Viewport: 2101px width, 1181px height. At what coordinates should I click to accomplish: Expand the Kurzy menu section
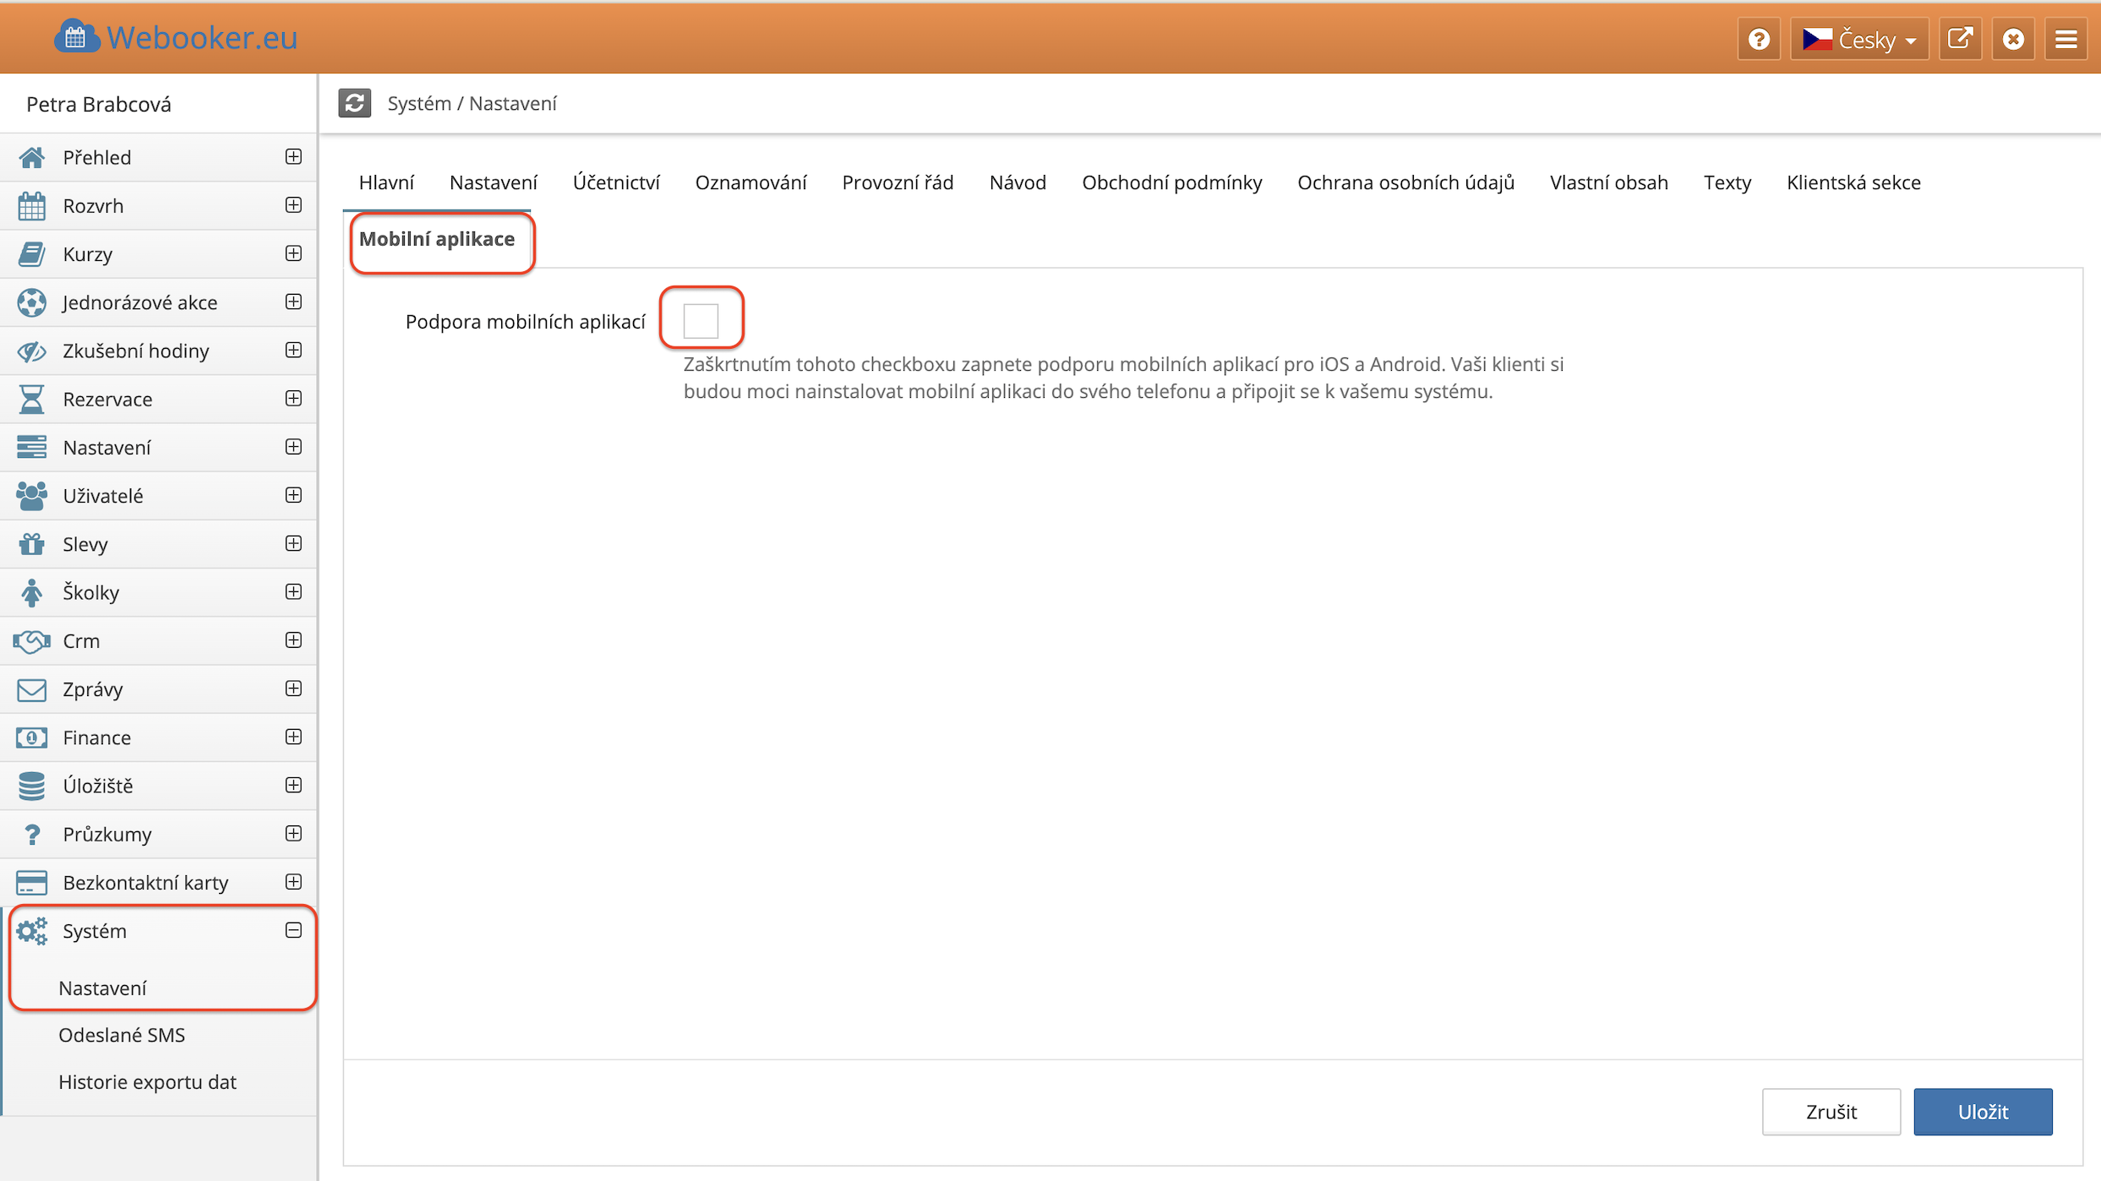pyautogui.click(x=293, y=253)
